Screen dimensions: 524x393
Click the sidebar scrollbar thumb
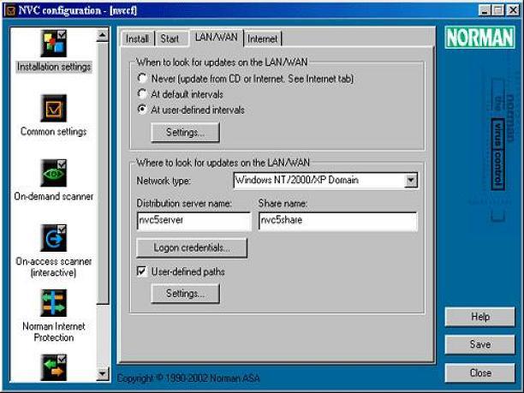point(103,172)
